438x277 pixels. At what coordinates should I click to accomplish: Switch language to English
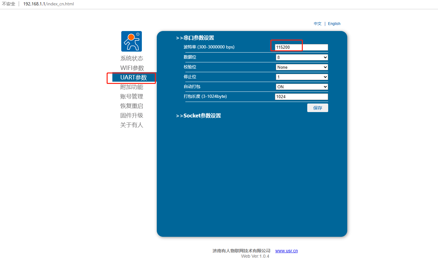point(334,24)
